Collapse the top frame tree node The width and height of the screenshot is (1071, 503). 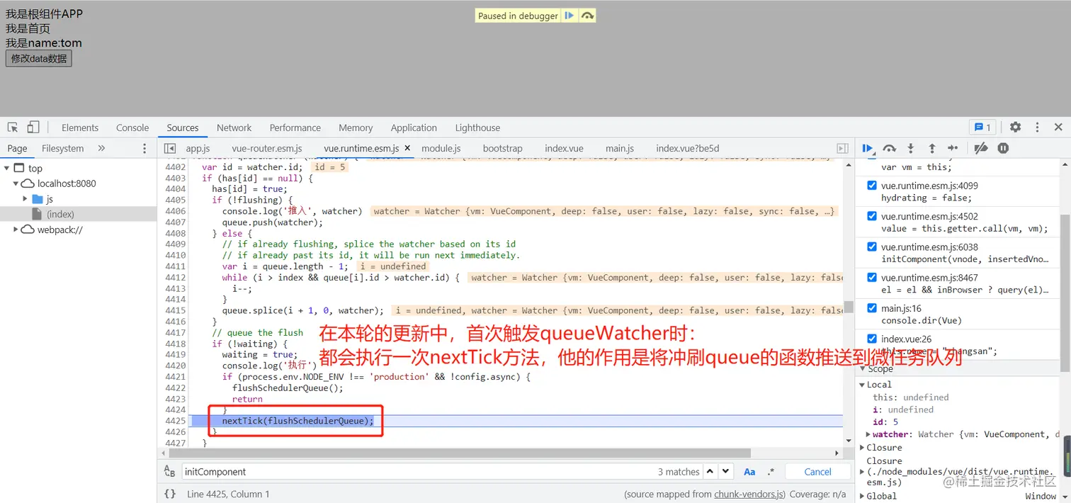pyautogui.click(x=7, y=168)
